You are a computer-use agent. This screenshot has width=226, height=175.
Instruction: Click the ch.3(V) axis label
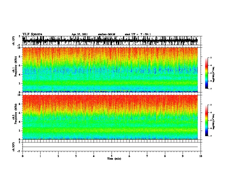point(14,147)
